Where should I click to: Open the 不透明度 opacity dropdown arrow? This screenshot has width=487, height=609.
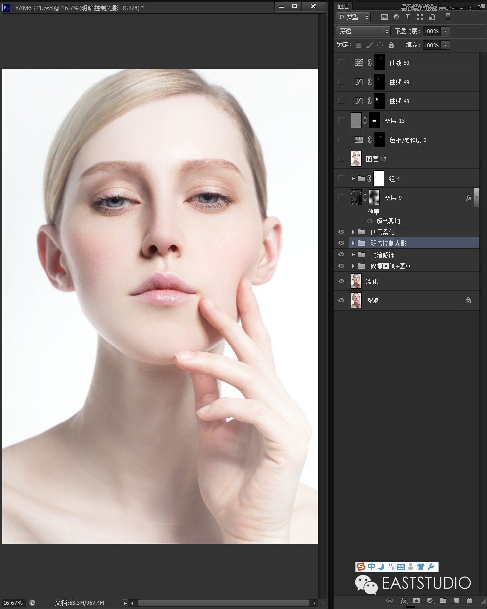click(445, 31)
